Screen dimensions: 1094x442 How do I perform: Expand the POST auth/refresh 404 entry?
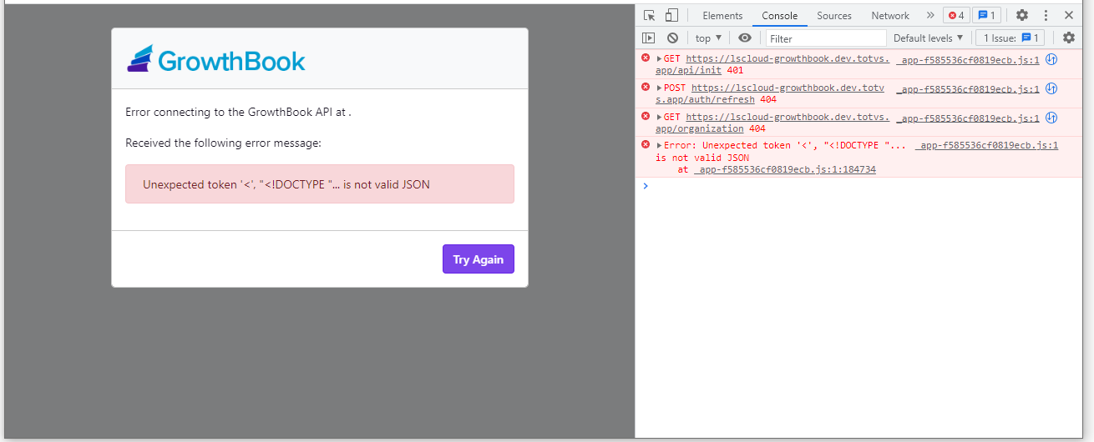(659, 88)
